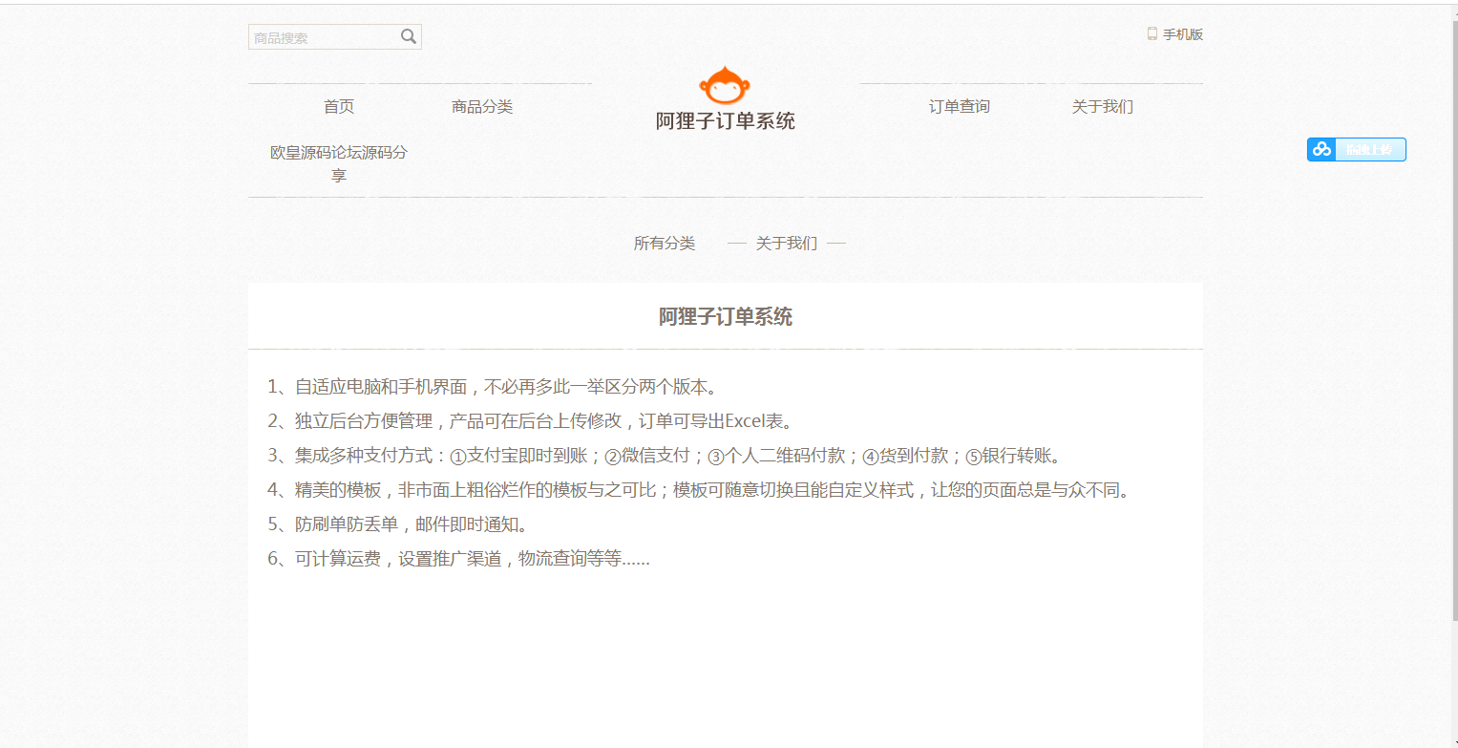Select the 首页 menu item
The height and width of the screenshot is (748, 1458).
click(x=339, y=106)
